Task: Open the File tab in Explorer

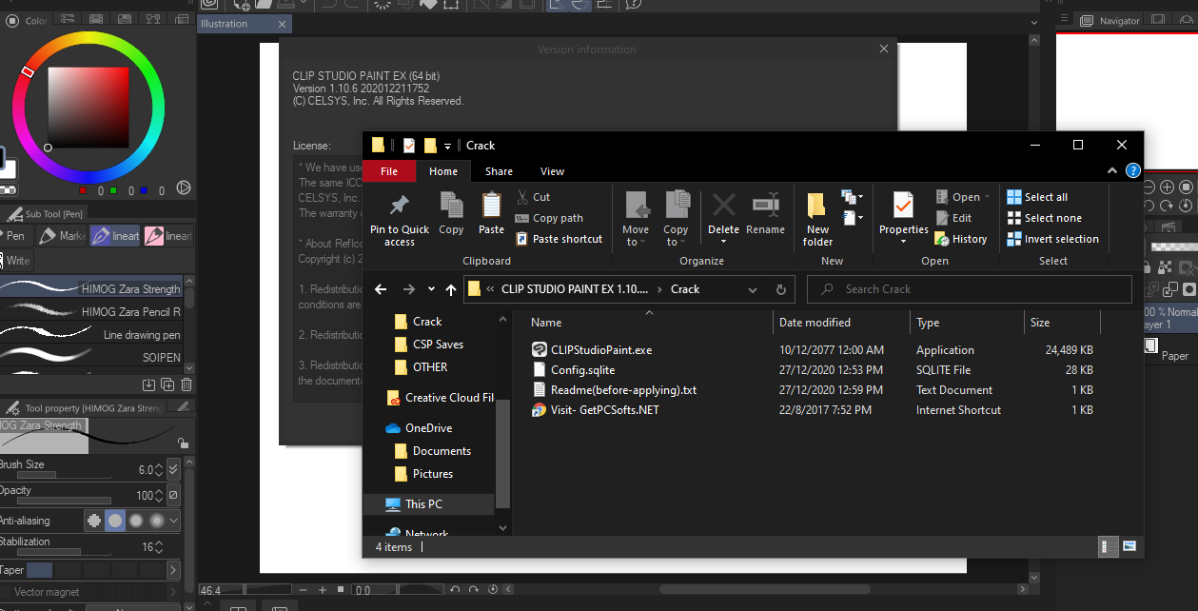Action: point(389,171)
